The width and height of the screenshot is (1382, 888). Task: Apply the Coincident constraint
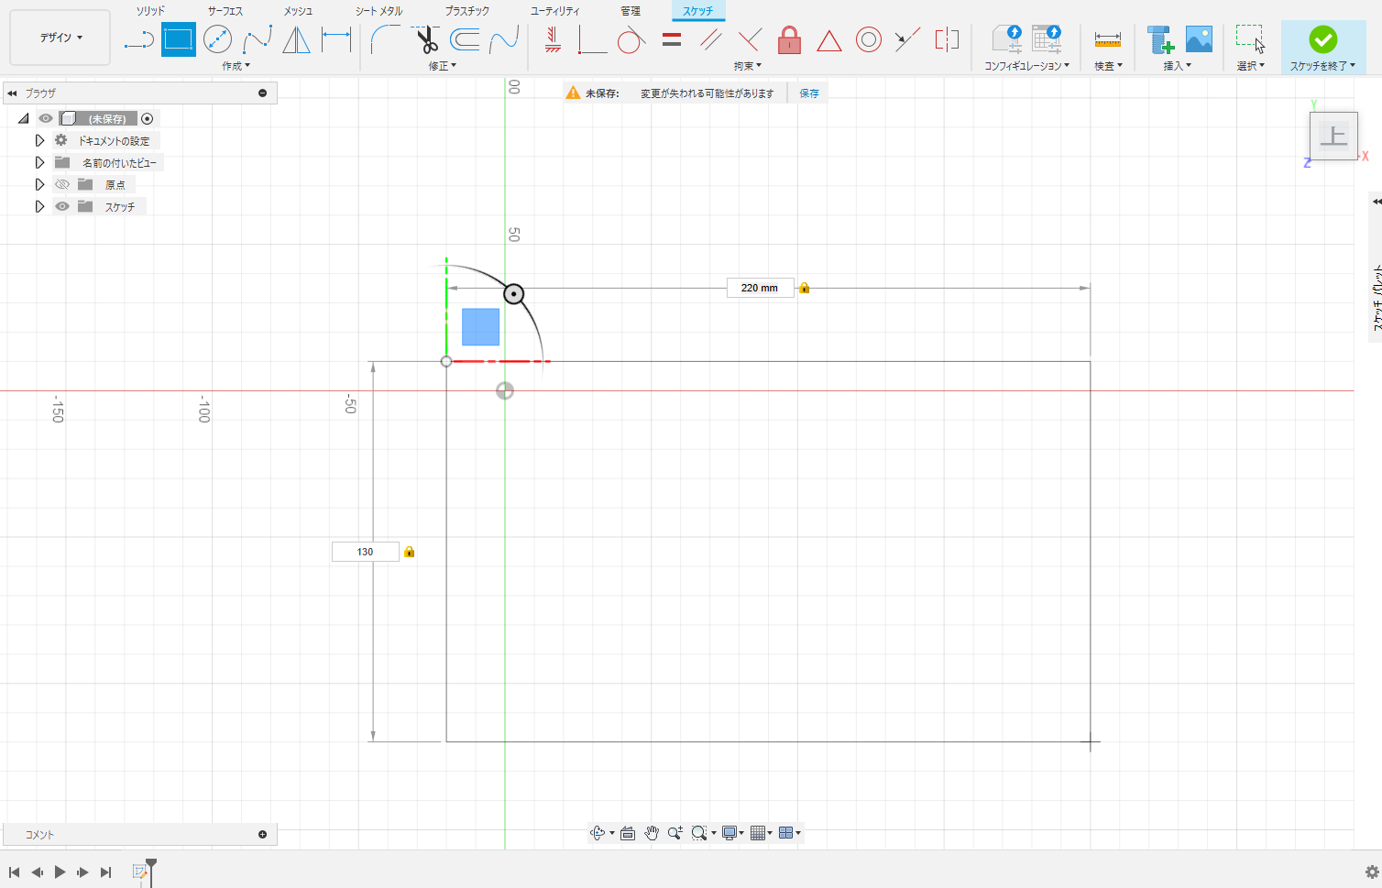[x=592, y=39]
